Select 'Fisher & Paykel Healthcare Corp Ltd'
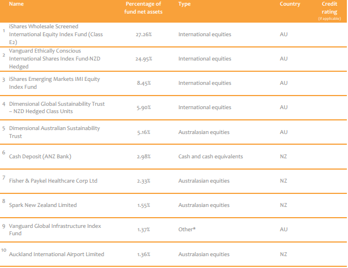 53,181
